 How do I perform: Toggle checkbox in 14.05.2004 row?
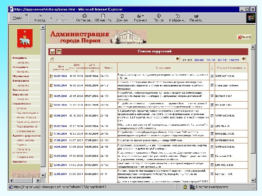pyautogui.click(x=212, y=147)
